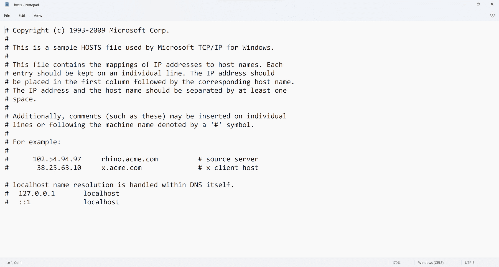The image size is (499, 267).
Task: Open Notepad settings via gear icon
Action: tap(492, 15)
